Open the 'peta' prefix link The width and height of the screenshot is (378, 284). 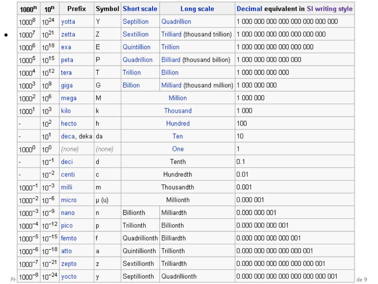[67, 60]
